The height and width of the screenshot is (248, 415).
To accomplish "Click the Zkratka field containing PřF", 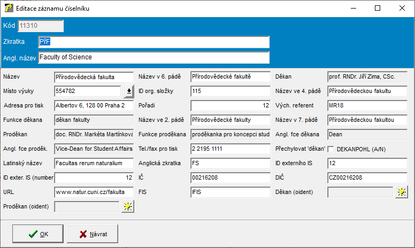I will tap(153, 42).
